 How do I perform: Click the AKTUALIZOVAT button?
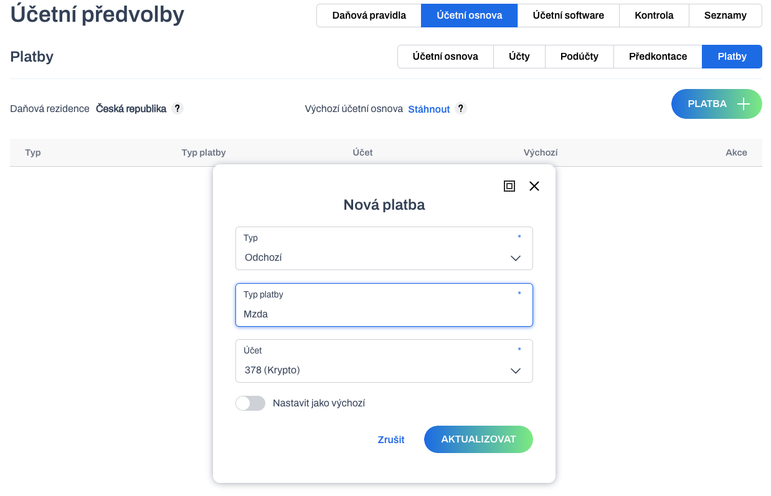[x=478, y=439]
